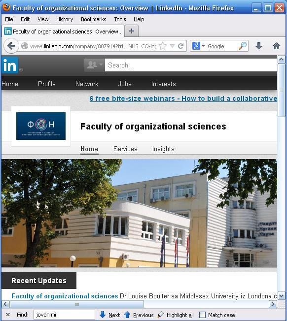The height and width of the screenshot is (321, 287).
Task: Toggle the Match case checkbox
Action: click(202, 315)
